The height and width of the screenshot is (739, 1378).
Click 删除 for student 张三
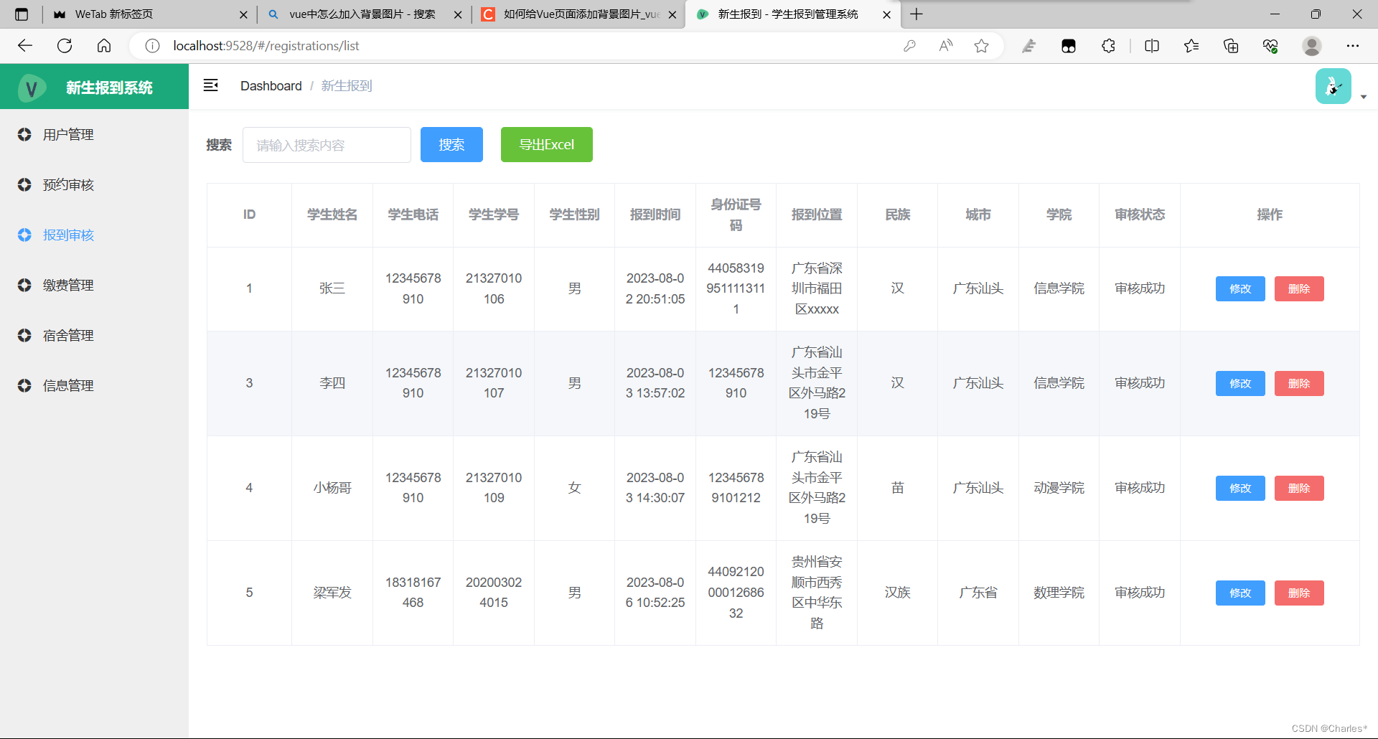[1299, 288]
